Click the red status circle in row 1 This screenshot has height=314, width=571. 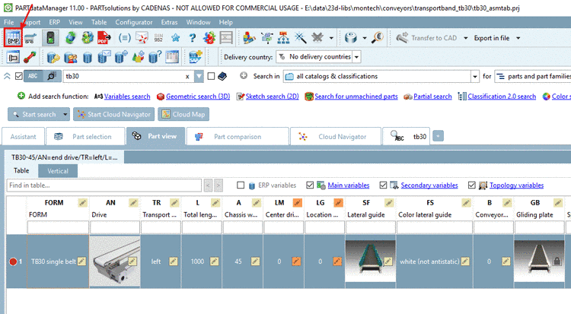[x=13, y=262]
